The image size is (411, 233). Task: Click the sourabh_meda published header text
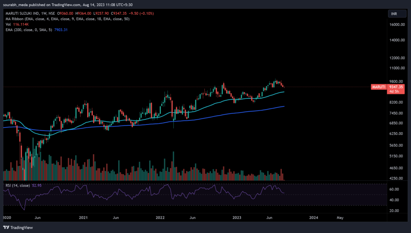(x=67, y=5)
